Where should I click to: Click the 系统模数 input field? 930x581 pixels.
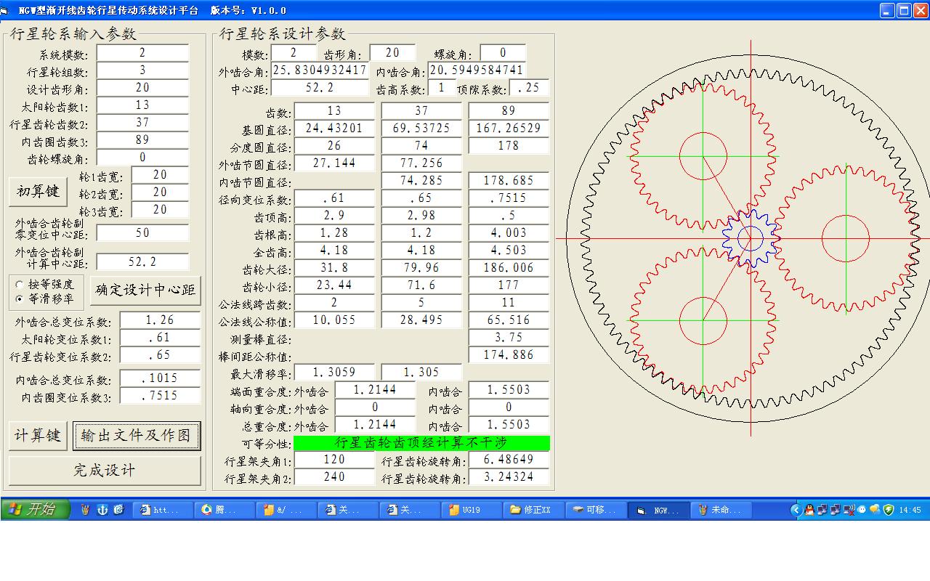[142, 53]
